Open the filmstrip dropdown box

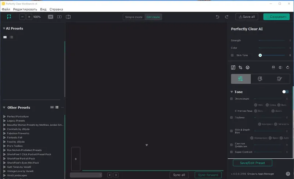(x=86, y=175)
